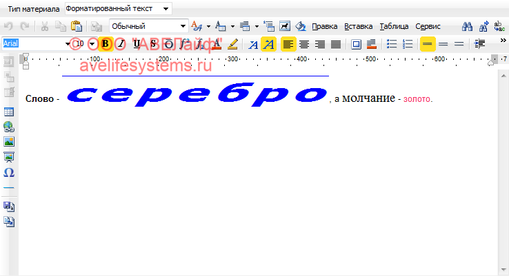Toggle italic formatting button
509x276 pixels.
pos(121,44)
